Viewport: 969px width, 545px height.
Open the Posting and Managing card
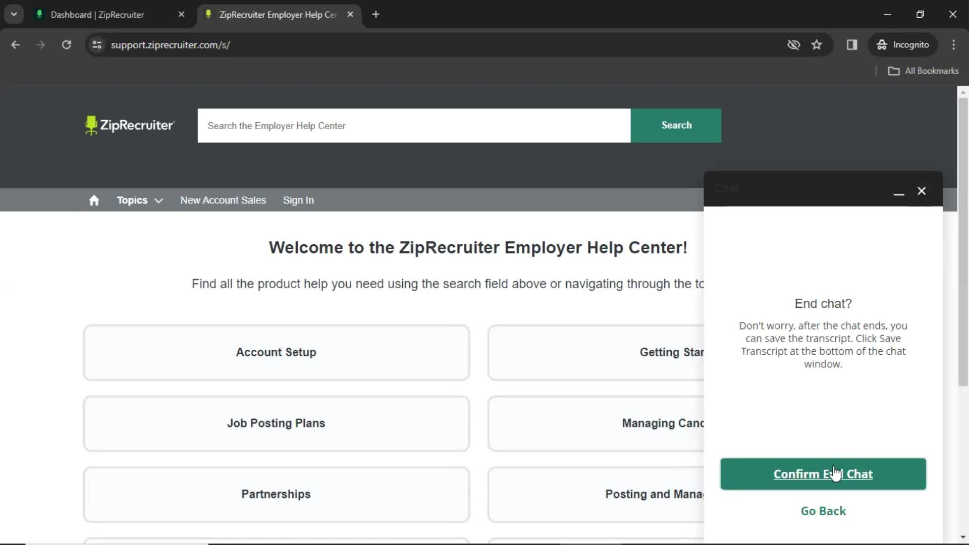click(596, 495)
